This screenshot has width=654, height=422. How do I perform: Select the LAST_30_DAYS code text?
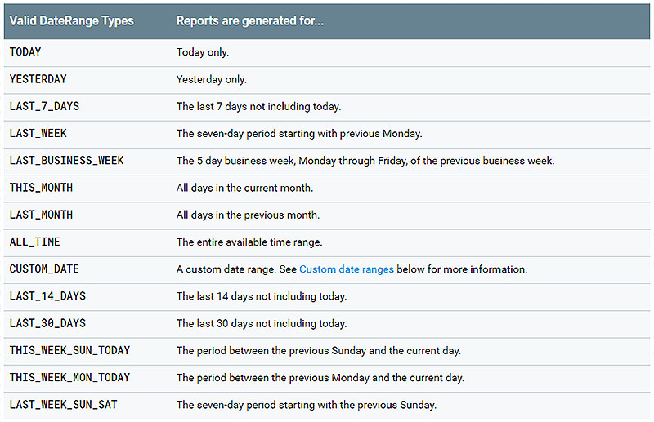[x=47, y=323]
